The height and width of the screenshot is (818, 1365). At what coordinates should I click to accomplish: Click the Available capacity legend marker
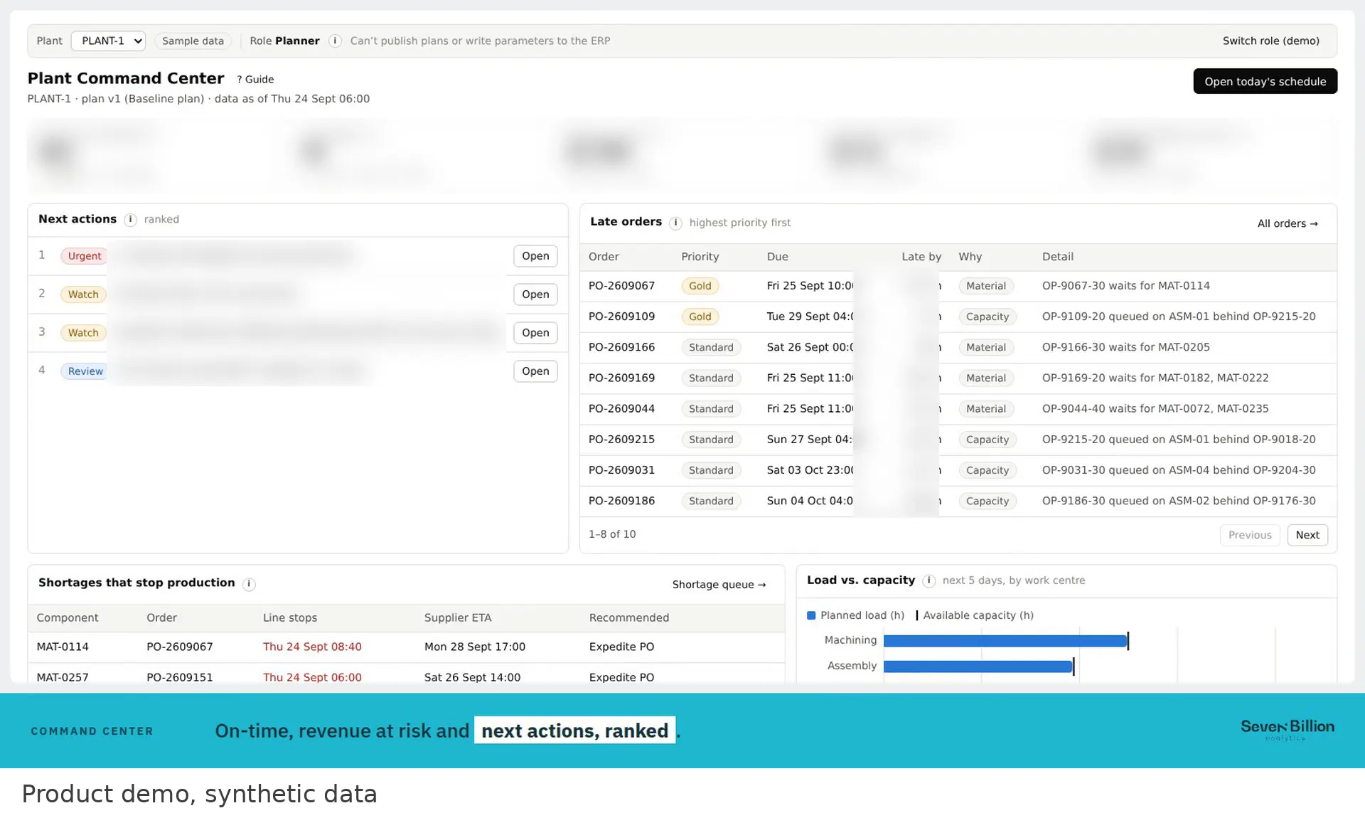pyautogui.click(x=917, y=615)
